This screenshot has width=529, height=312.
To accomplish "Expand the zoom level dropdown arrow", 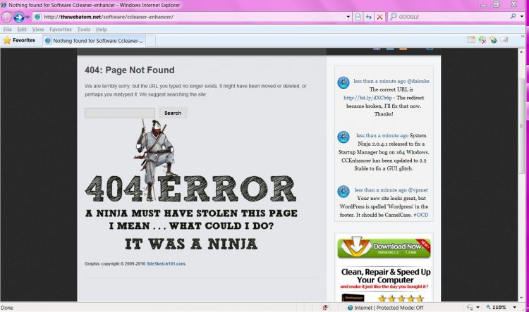I will [x=514, y=307].
